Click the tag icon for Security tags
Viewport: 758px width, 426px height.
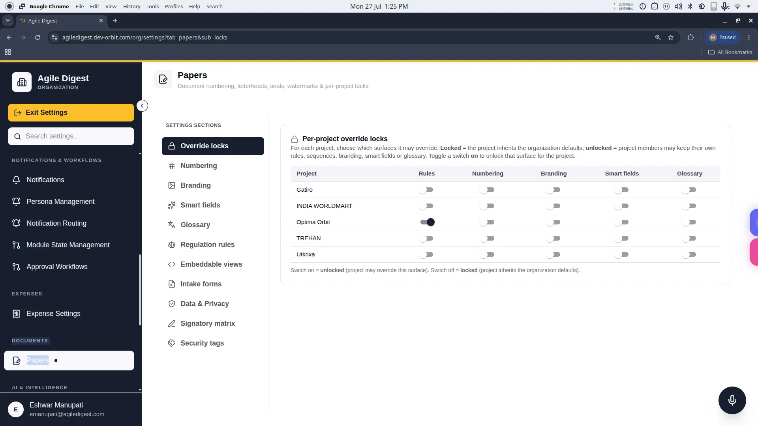pos(171,343)
